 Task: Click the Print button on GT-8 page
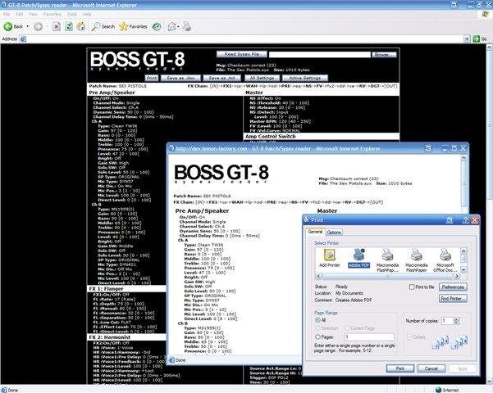(152, 78)
